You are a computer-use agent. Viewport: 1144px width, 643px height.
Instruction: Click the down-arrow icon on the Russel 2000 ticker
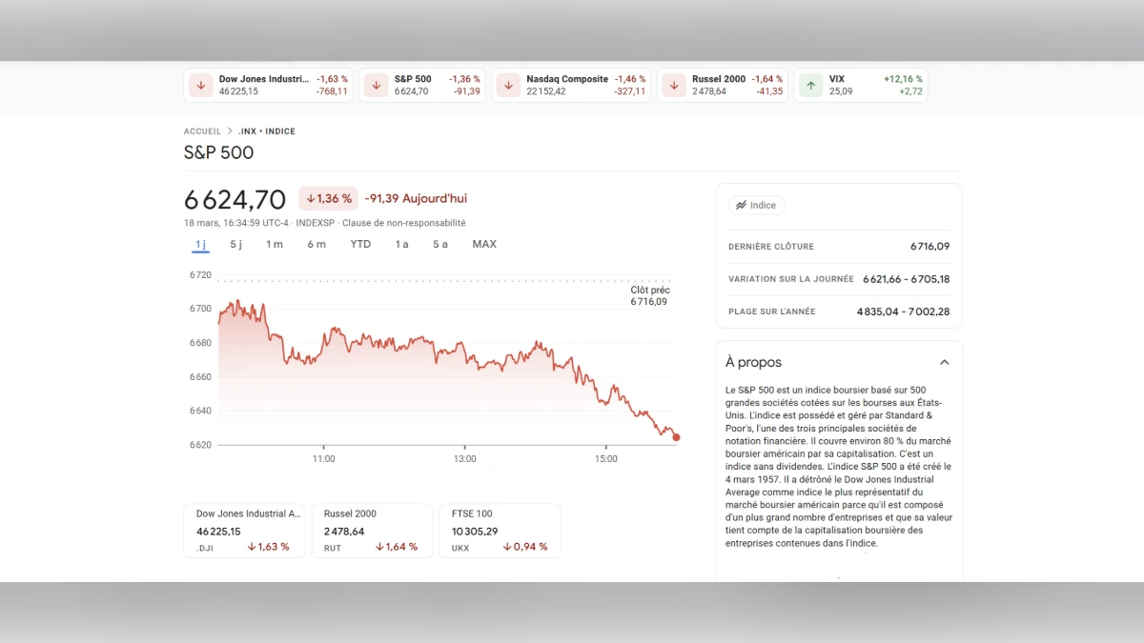pyautogui.click(x=674, y=85)
